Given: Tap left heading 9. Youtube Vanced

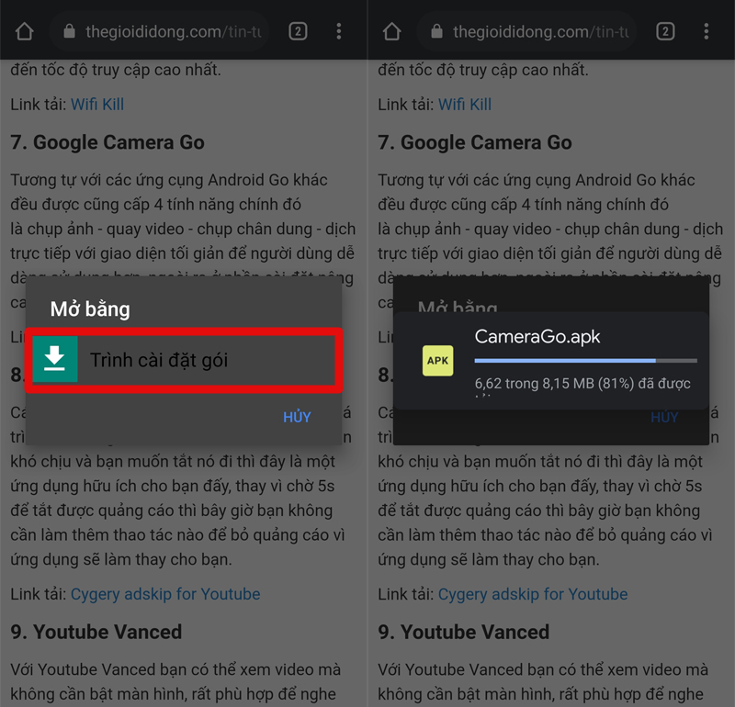Looking at the screenshot, I should click(x=96, y=632).
